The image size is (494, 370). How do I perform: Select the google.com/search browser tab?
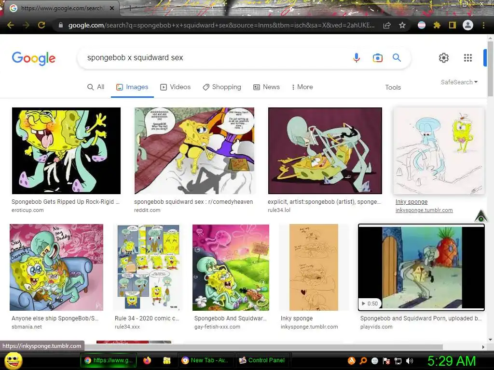61,8
